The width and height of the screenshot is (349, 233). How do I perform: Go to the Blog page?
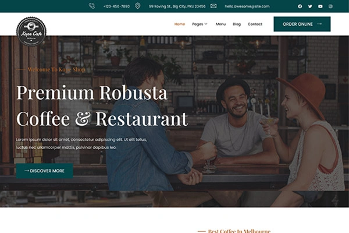pyautogui.click(x=237, y=24)
